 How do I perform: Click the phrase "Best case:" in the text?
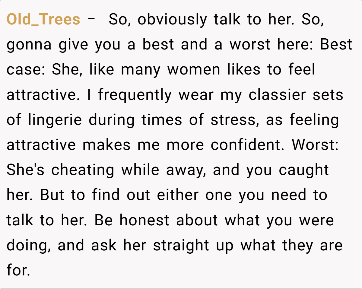coord(336,45)
